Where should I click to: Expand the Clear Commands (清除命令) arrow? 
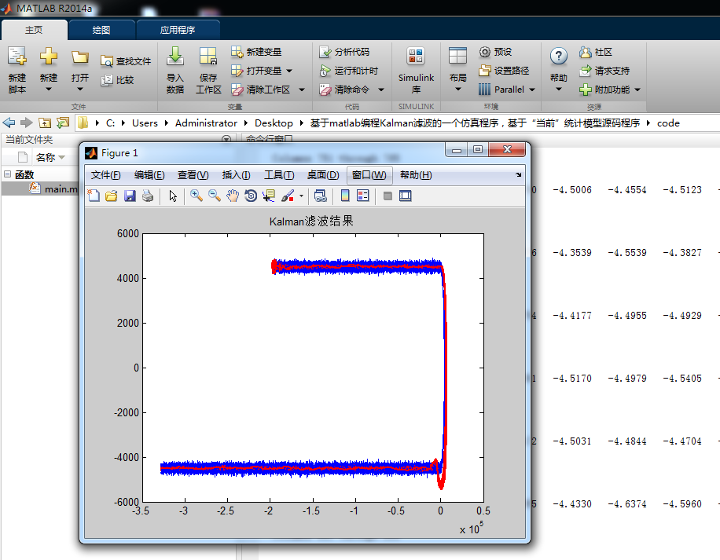point(381,90)
